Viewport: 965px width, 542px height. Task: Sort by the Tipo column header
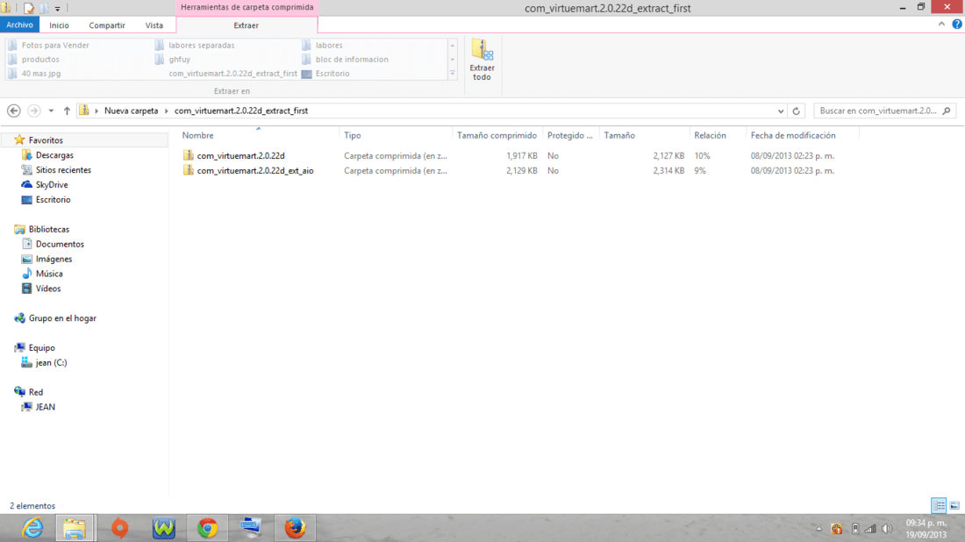click(x=353, y=135)
